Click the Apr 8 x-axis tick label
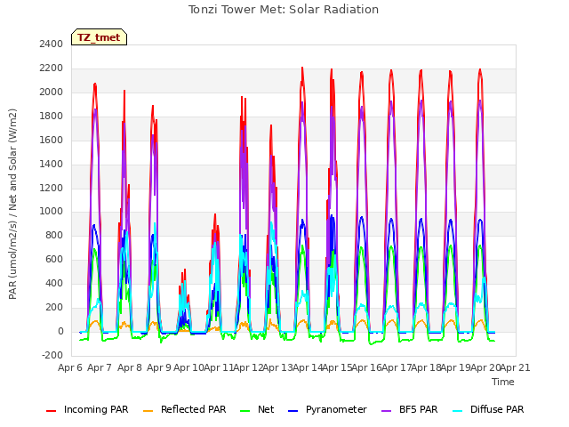This screenshot has width=569, height=427. [x=130, y=367]
